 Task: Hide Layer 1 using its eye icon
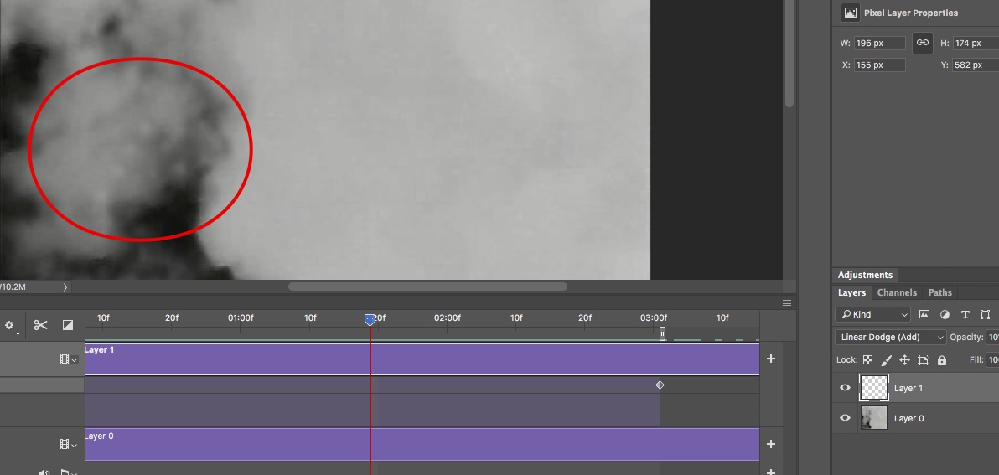pyautogui.click(x=845, y=388)
